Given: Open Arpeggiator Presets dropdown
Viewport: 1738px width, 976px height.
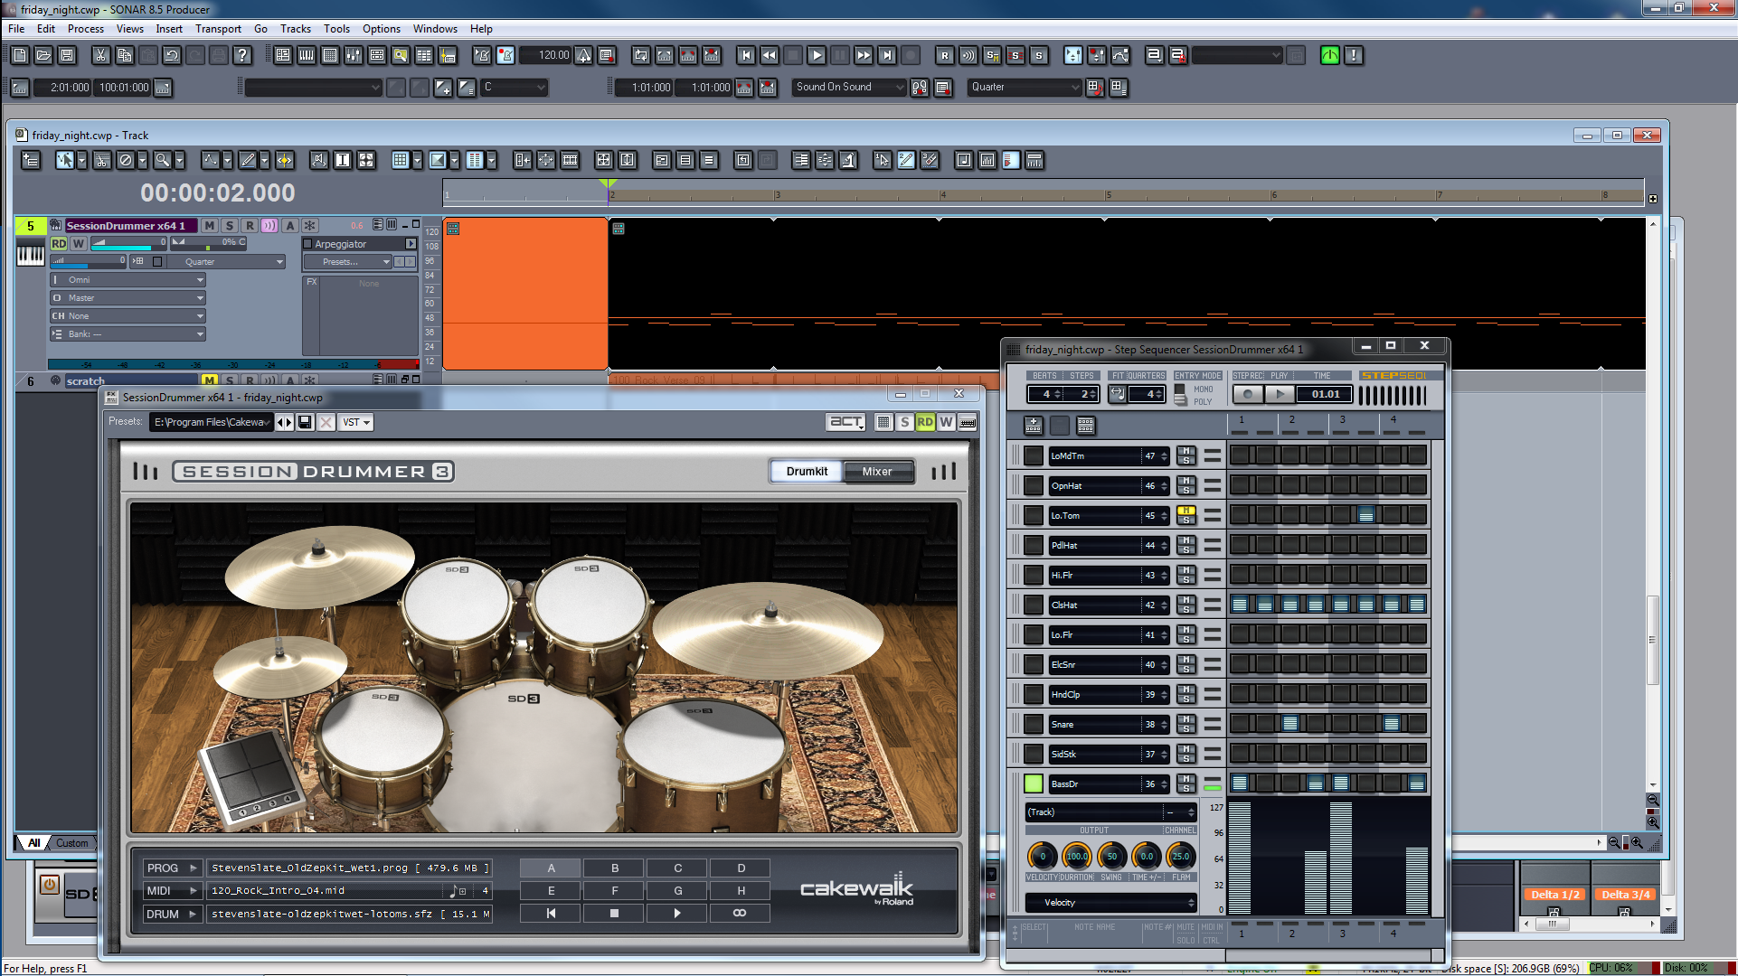Looking at the screenshot, I should [x=347, y=262].
